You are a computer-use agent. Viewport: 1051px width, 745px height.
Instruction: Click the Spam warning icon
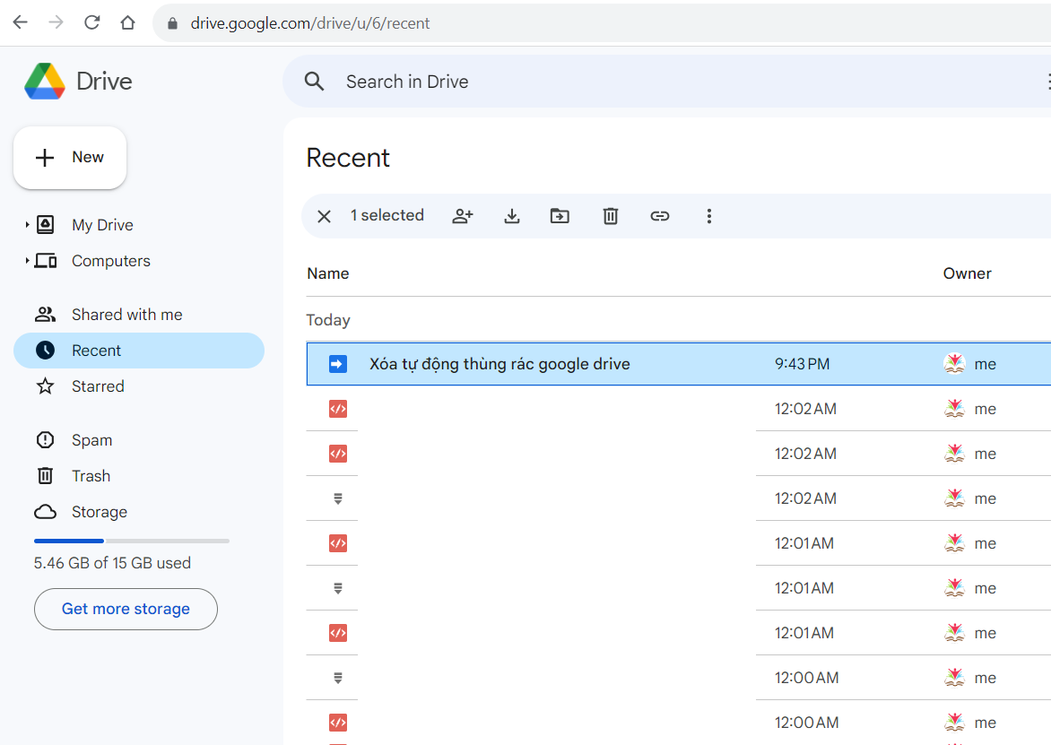45,439
